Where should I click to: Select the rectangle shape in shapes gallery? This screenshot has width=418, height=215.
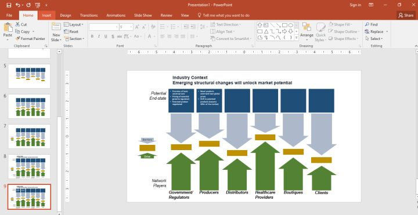click(x=284, y=25)
